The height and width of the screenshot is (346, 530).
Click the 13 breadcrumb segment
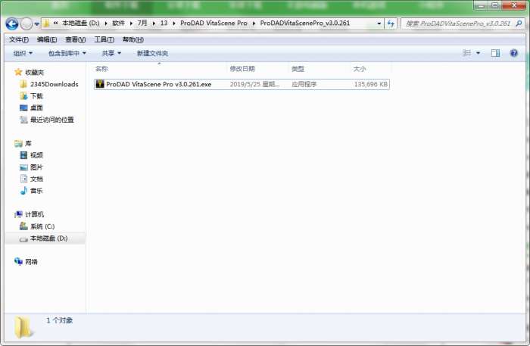[164, 23]
